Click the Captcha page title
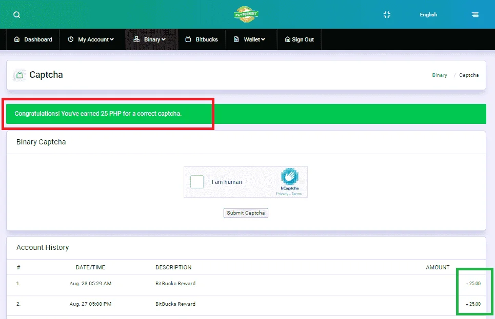The height and width of the screenshot is (319, 495). 46,75
